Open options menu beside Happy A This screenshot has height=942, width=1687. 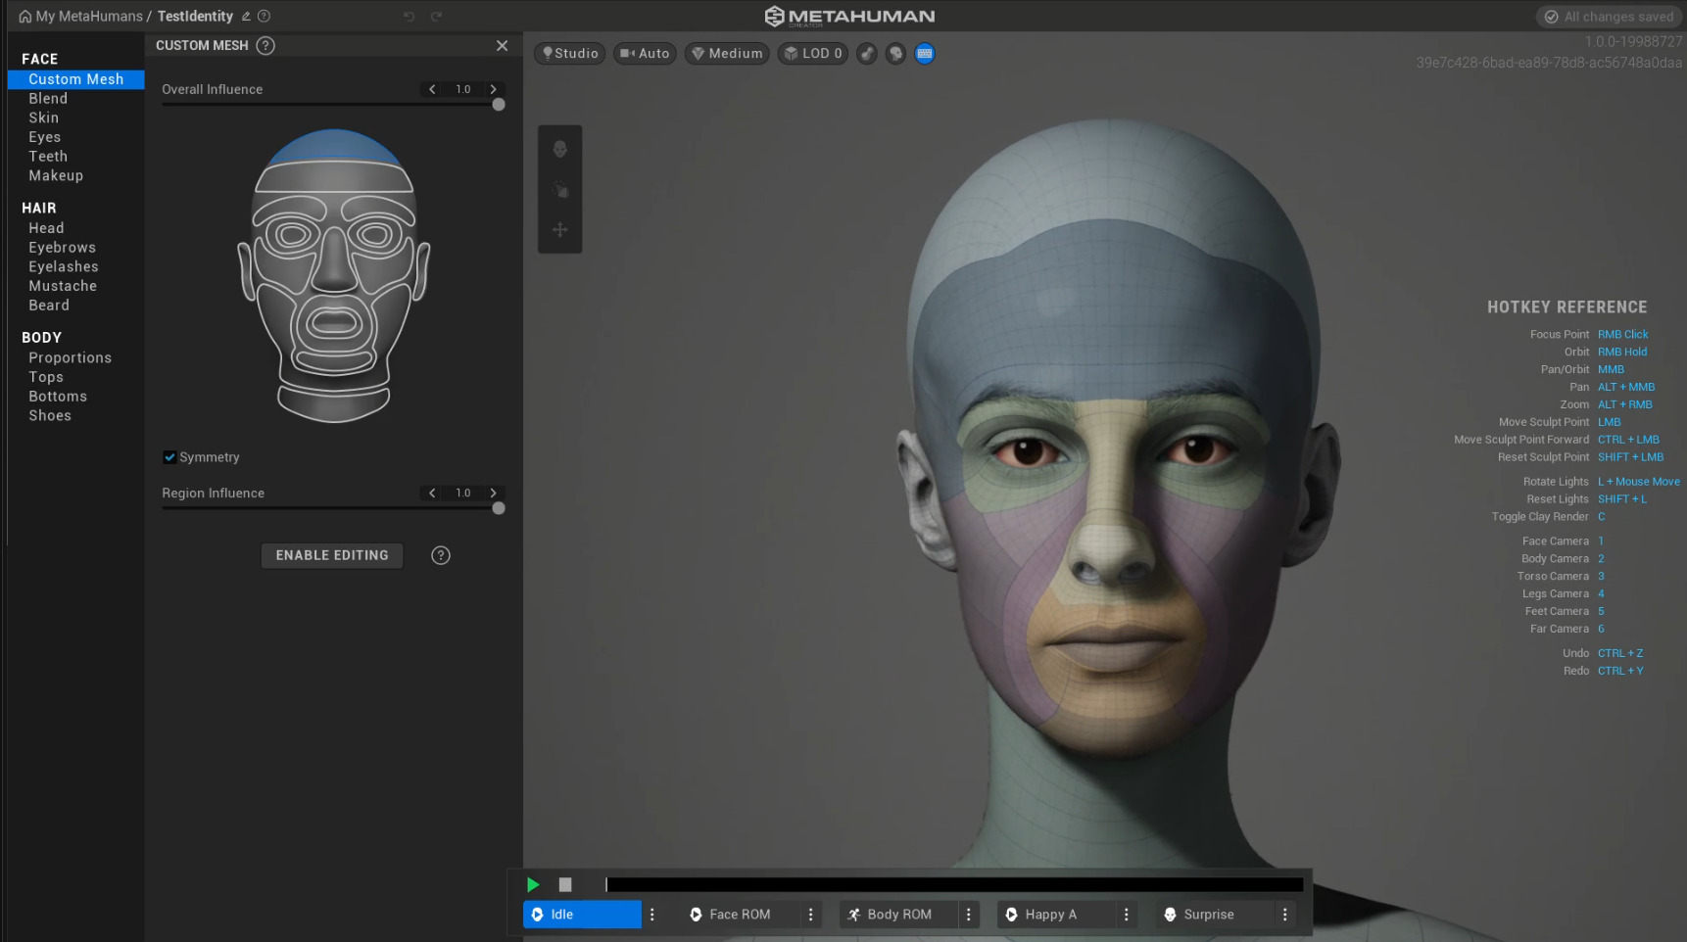pyautogui.click(x=1127, y=915)
